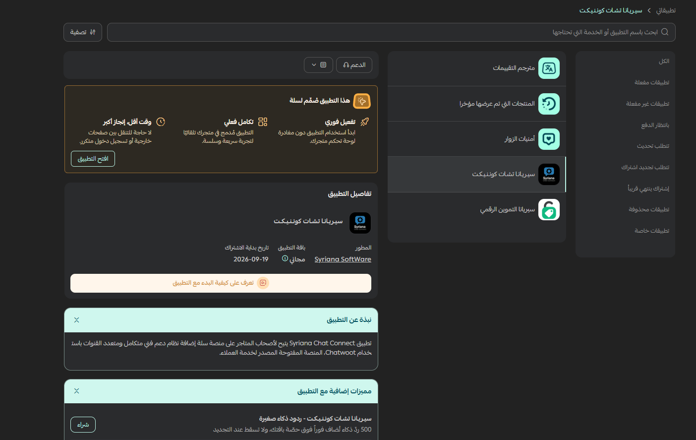Open سيريانا تشات كونيكت row in app list
Image resolution: width=696 pixels, height=440 pixels.
477,174
